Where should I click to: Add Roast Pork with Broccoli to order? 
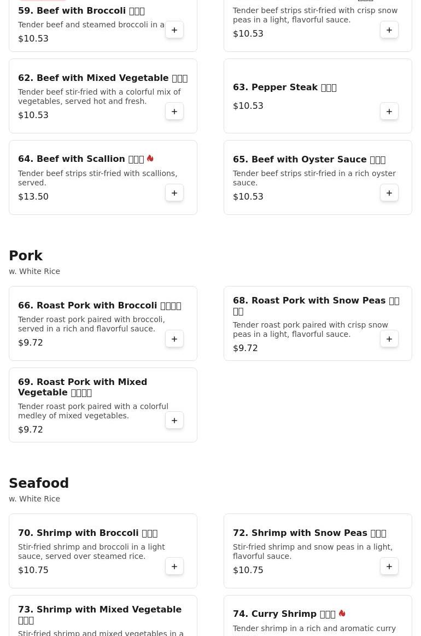(x=174, y=339)
